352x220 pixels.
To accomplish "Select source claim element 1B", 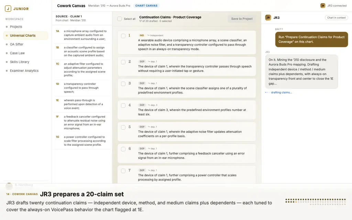I will [x=82, y=52].
